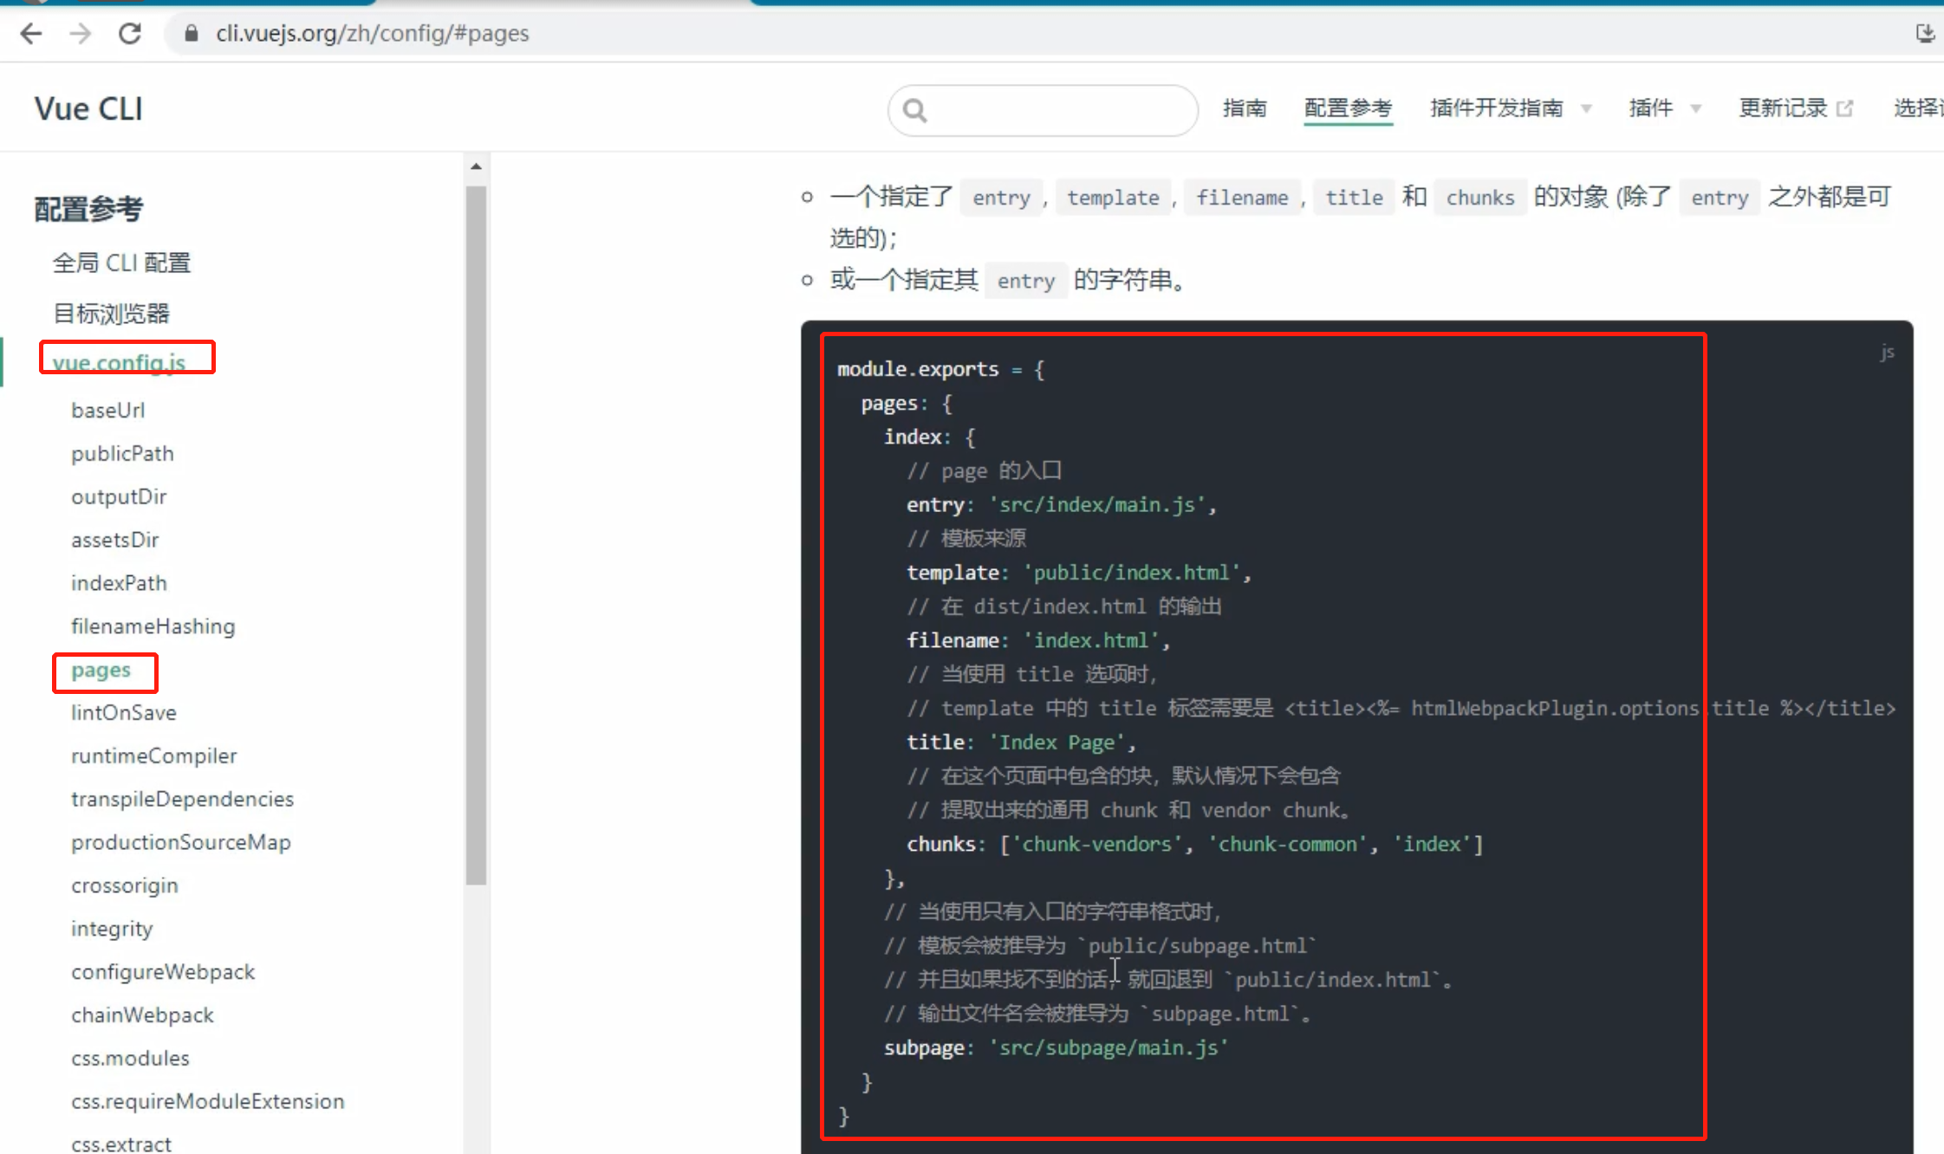Jump to assetsDir section
This screenshot has width=1944, height=1154.
click(x=115, y=540)
